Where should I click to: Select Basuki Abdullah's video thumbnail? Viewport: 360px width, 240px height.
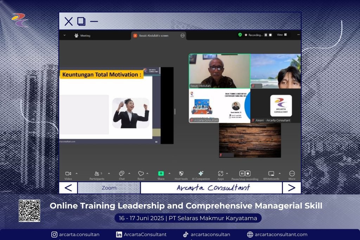point(219,71)
